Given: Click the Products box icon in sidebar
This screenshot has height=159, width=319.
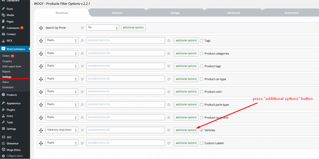Looking at the screenshot, I should click(3, 95).
